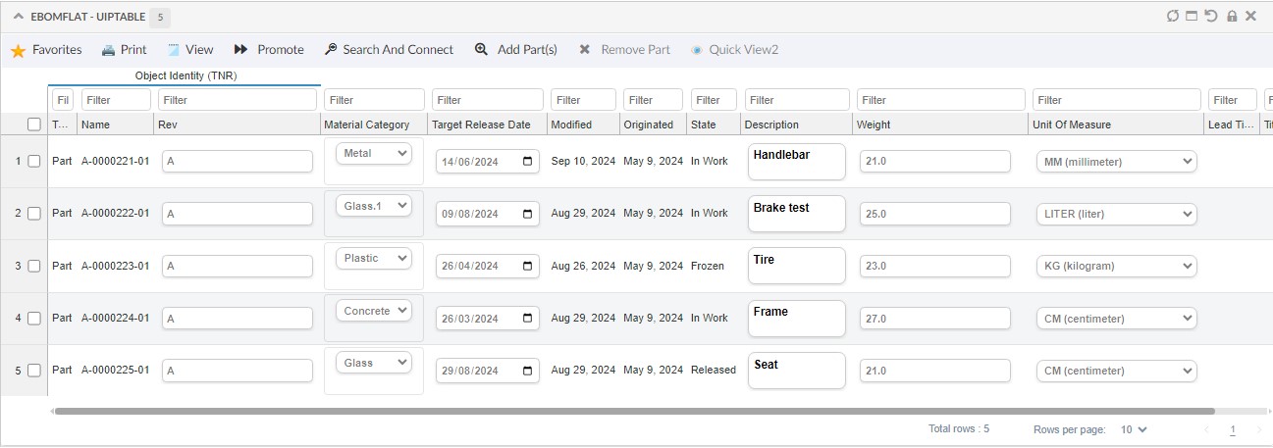Screen dimensions: 1273x448
Task: Toggle the select-all checkbox in table header
Action: pos(34,124)
